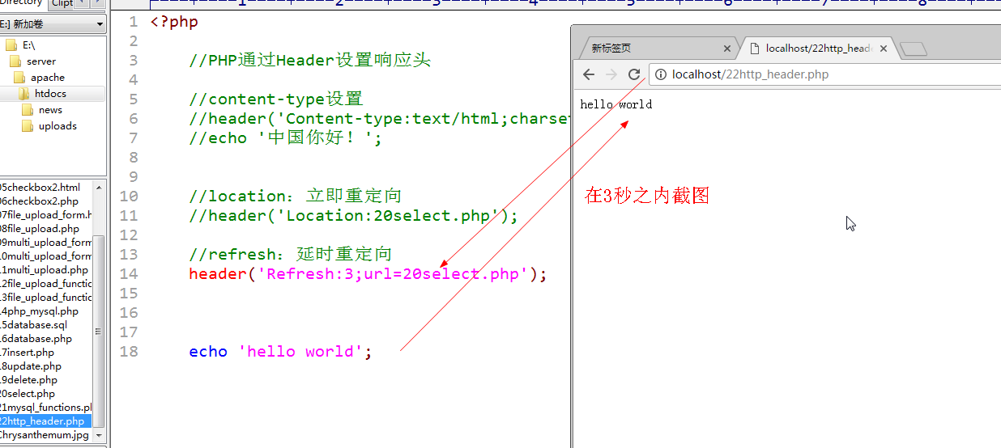Click the left panel tab scroll arrow
This screenshot has width=1001, height=448.
click(x=81, y=3)
